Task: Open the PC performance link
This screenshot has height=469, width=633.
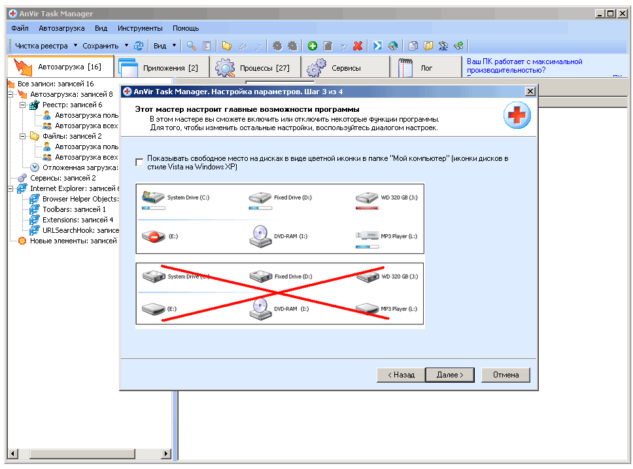Action: pyautogui.click(x=524, y=65)
